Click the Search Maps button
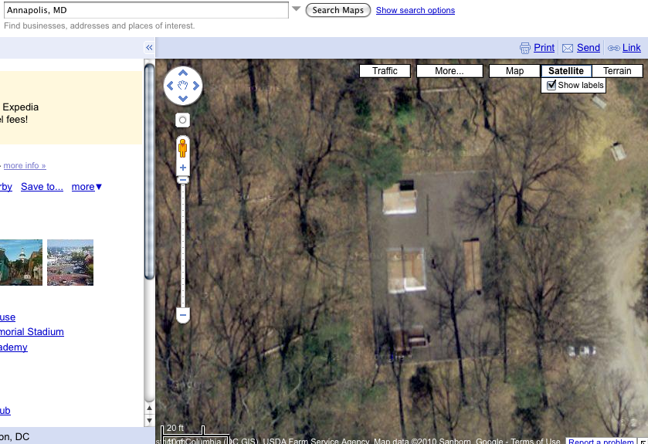Screen dimensions: 648x444 [x=338, y=10]
